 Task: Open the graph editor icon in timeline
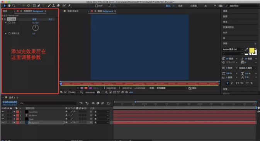pyautogui.click(x=109, y=103)
